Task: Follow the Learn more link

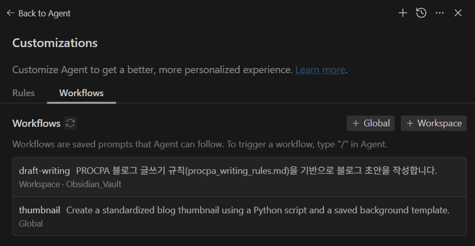Action: (320, 70)
